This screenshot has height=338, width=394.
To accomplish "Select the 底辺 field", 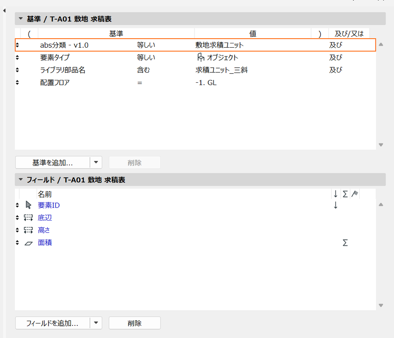I will (45, 217).
